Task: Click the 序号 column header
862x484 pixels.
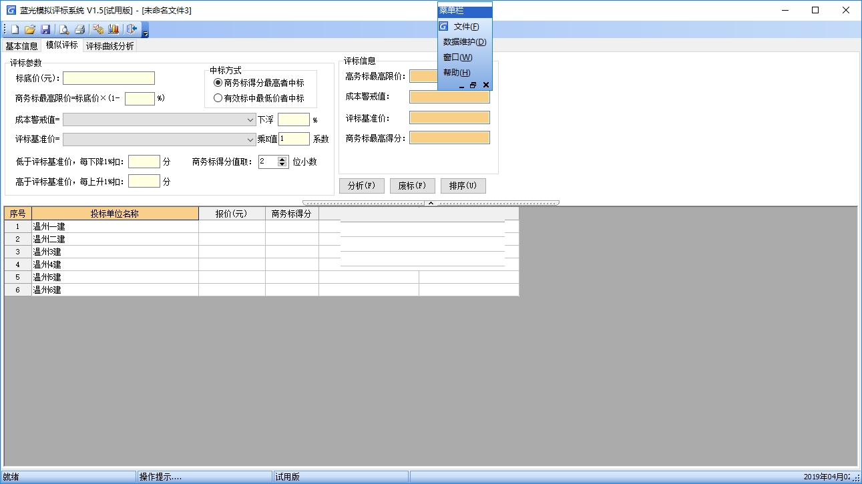Action: pos(18,214)
